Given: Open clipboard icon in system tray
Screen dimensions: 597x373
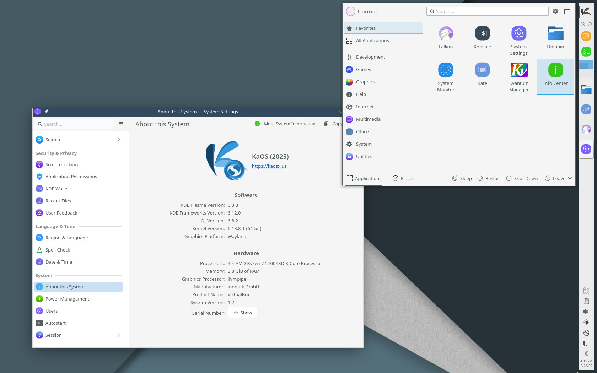Looking at the screenshot, I should click(586, 301).
